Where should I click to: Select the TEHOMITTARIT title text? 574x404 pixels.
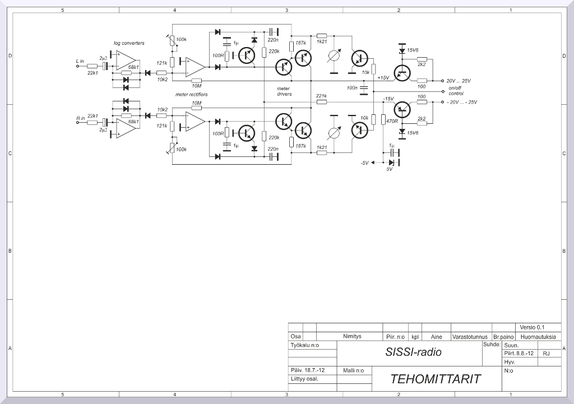(436, 379)
